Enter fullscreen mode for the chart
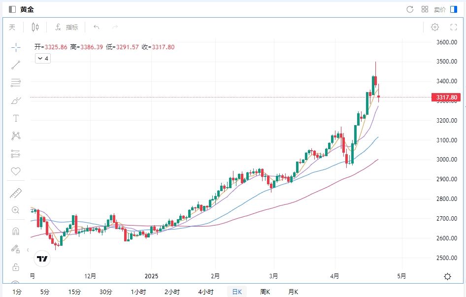This screenshot has height=297, width=466. click(454, 27)
